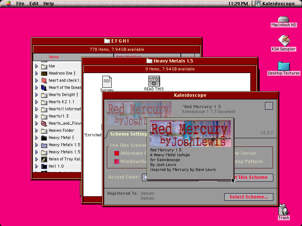The height and width of the screenshot is (226, 302).
Task: Click the Hearts Delight ƒ folder icon
Action: 44,95
